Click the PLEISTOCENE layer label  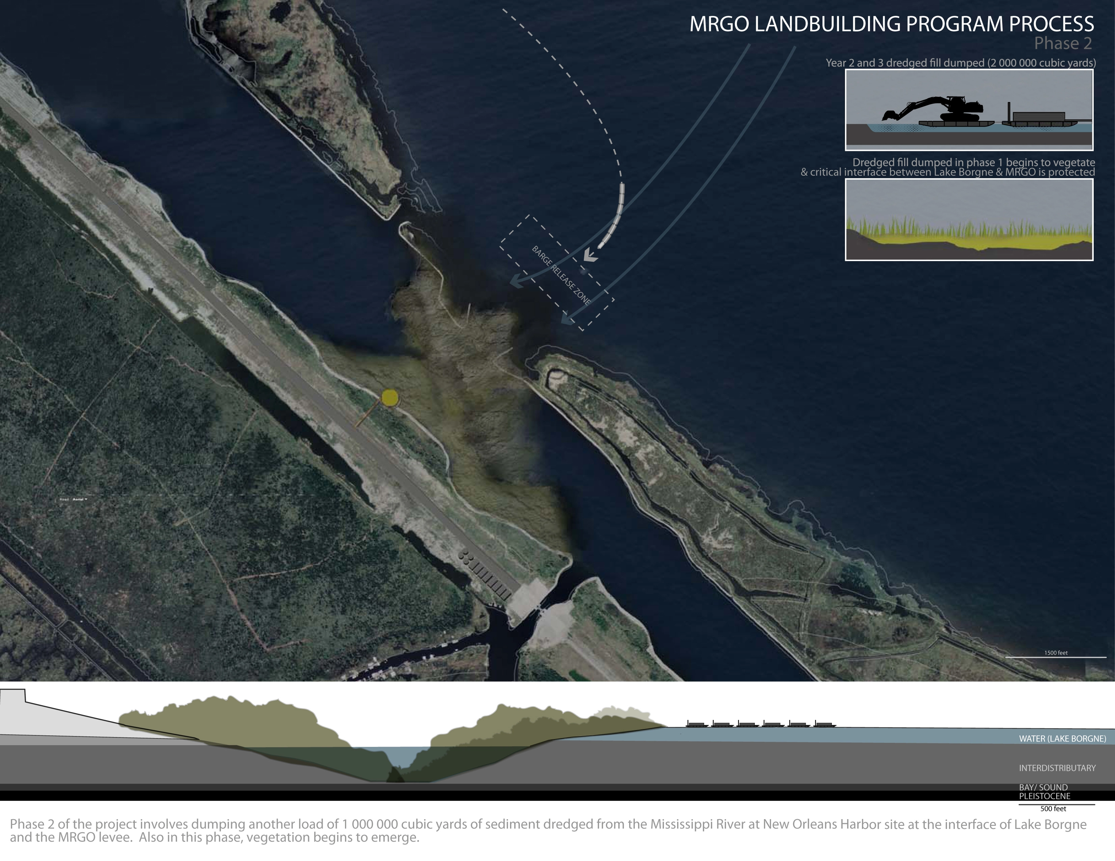pos(1044,796)
